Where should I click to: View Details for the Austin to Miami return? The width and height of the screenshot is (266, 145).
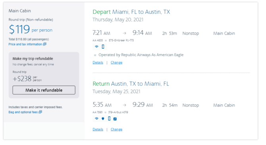[98, 129]
